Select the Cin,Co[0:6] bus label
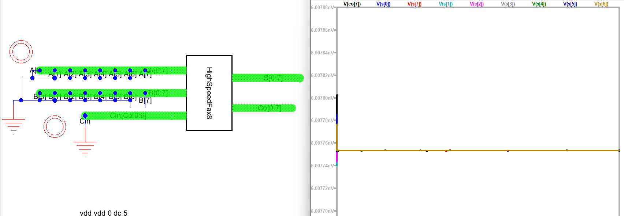 [128, 115]
